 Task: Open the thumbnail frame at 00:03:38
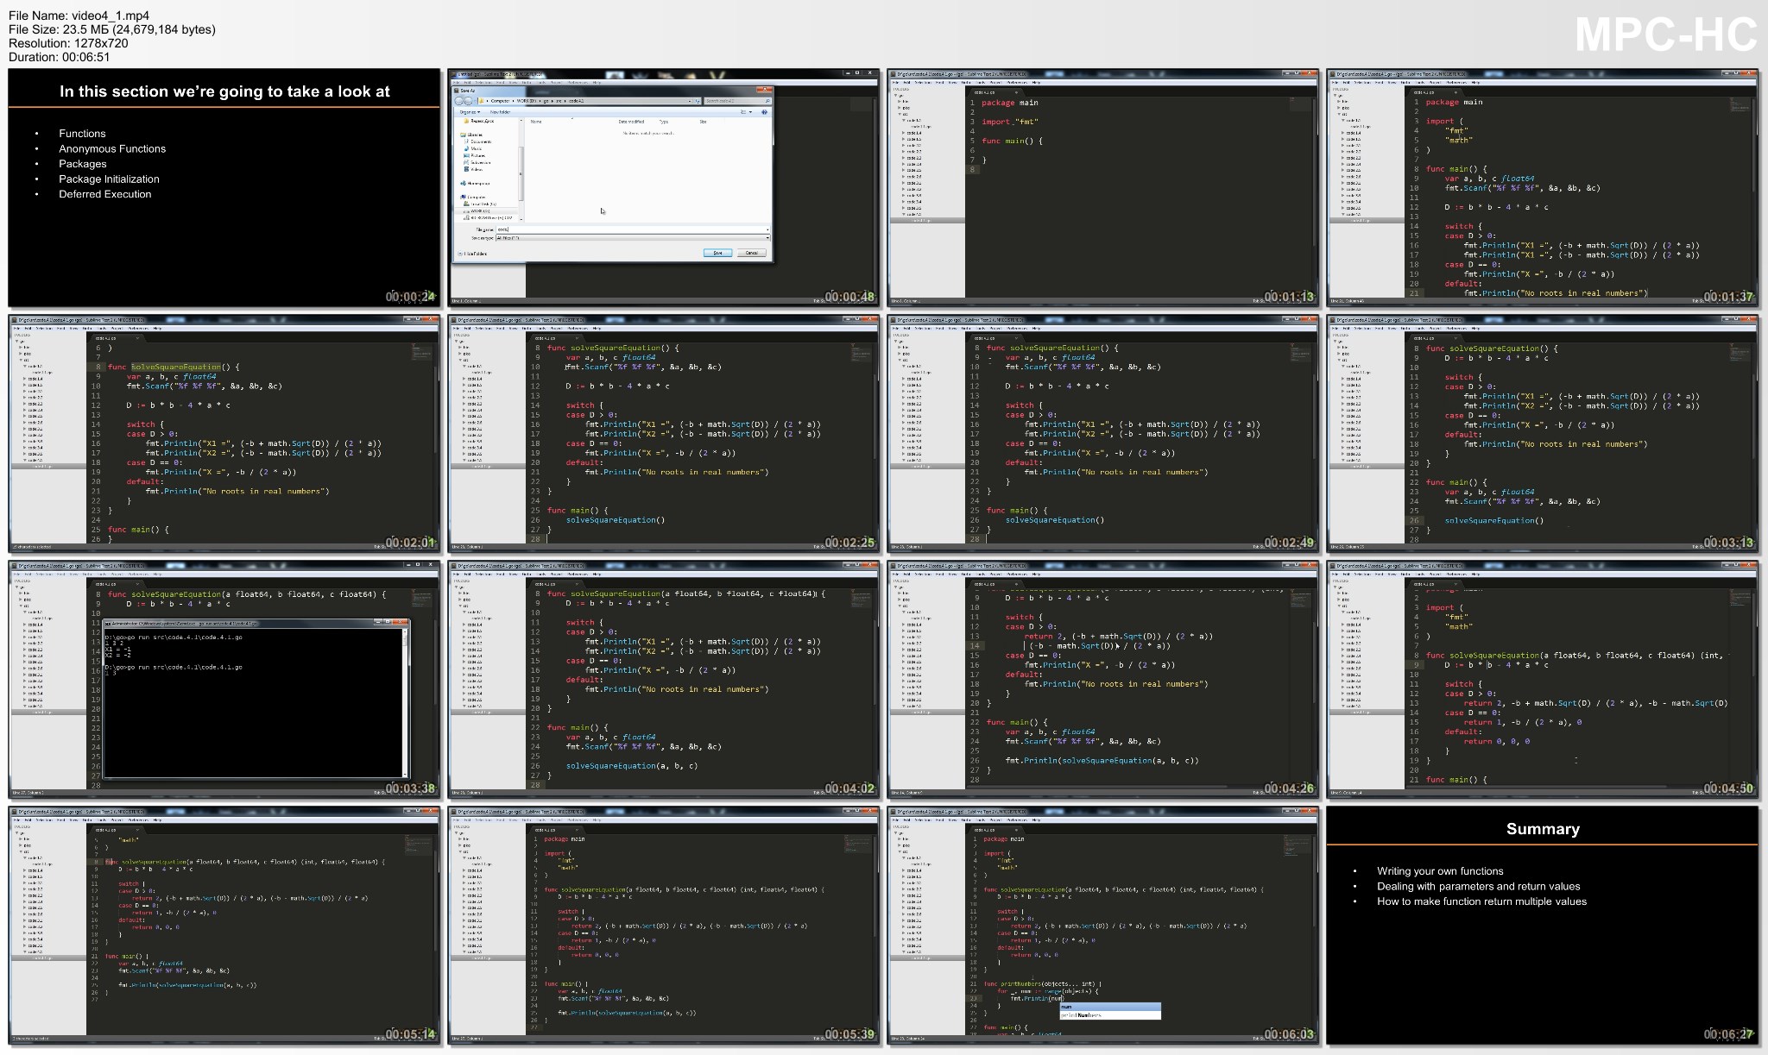tap(224, 679)
